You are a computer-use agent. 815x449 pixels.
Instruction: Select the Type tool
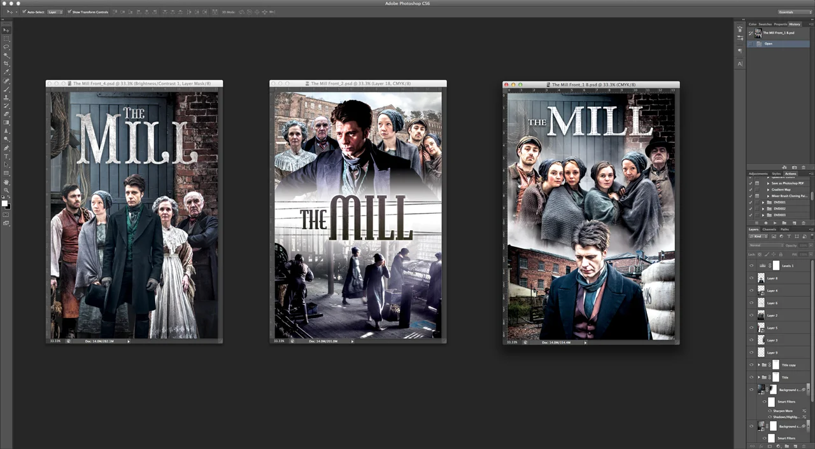pos(6,156)
